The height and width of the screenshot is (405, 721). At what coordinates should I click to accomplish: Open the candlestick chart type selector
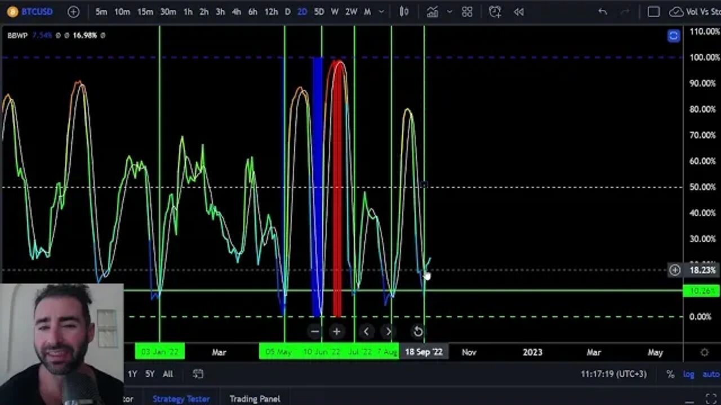[404, 11]
